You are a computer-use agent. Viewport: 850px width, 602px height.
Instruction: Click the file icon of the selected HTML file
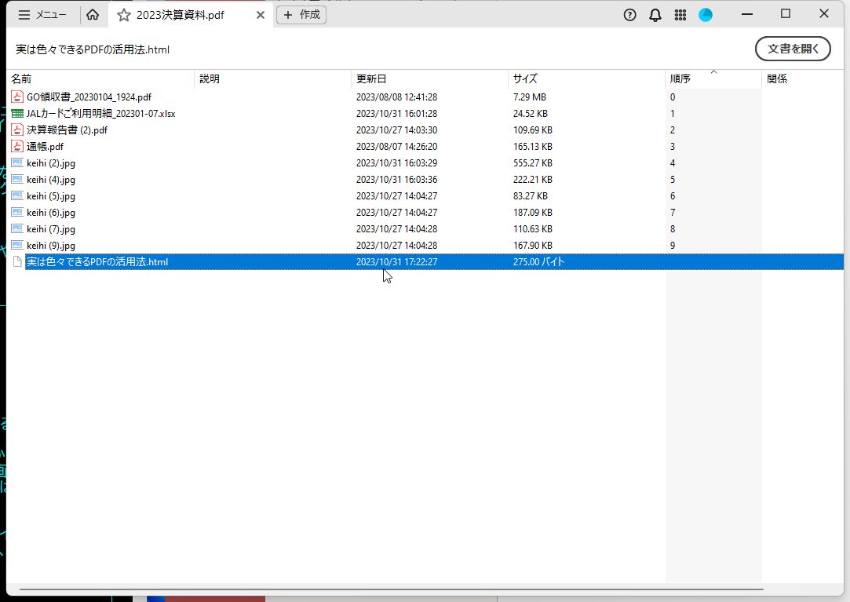tap(17, 261)
